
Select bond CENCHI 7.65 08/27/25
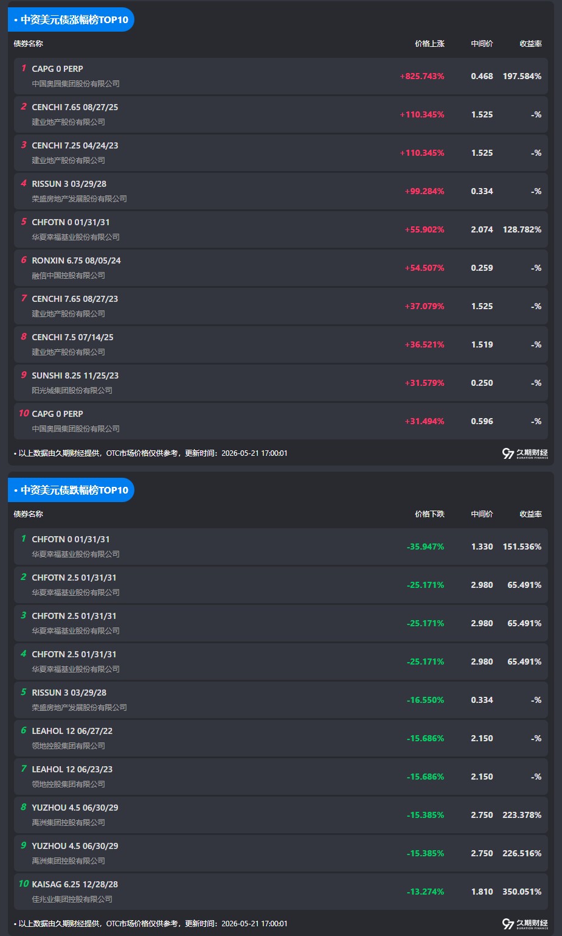coord(75,107)
